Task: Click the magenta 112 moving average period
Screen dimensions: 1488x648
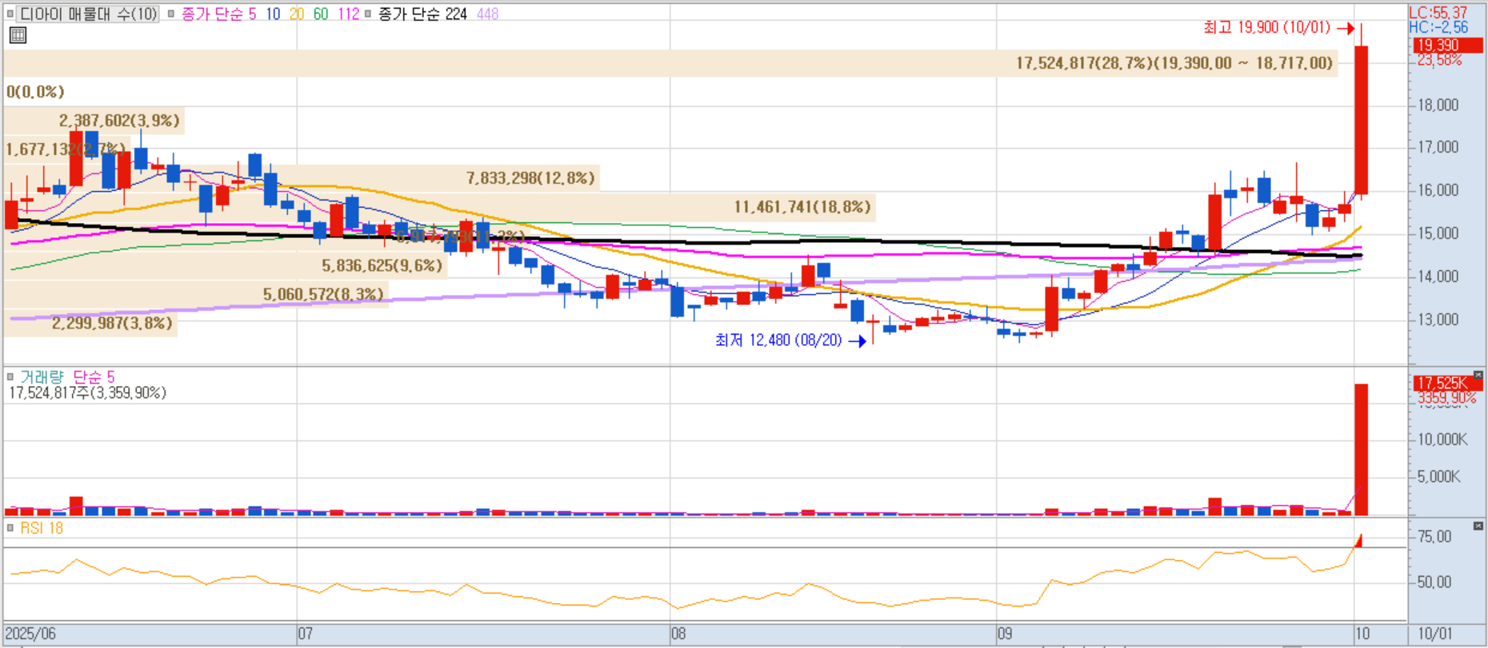Action: 348,14
